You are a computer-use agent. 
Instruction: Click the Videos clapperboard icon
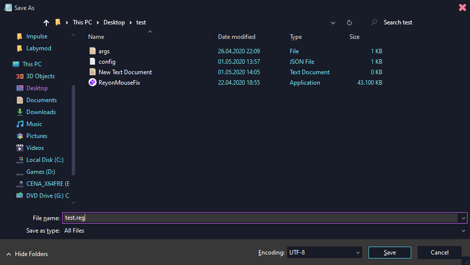20,148
